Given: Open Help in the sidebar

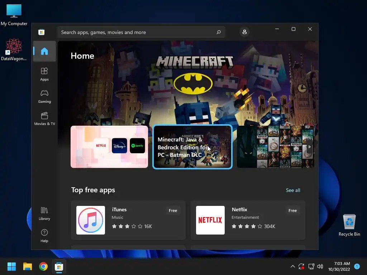Looking at the screenshot, I should coord(44,236).
